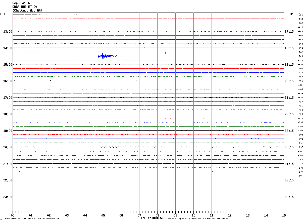Click the vertical division 500.00 microvolts note
This screenshot has width=304, height=222.
[32, 218]
